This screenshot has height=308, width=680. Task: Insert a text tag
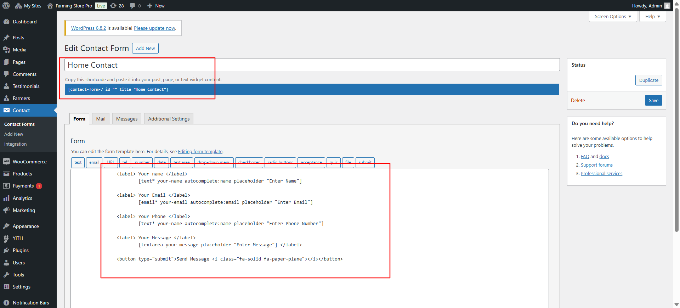coord(78,162)
